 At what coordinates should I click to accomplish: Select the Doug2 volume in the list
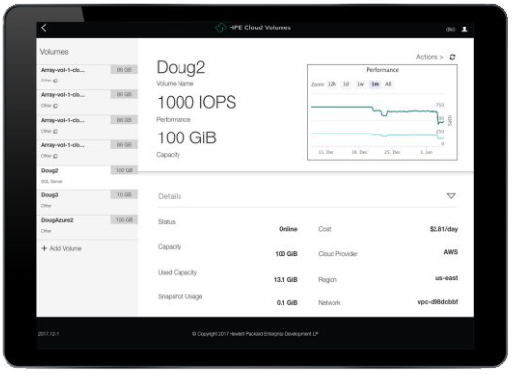click(87, 178)
